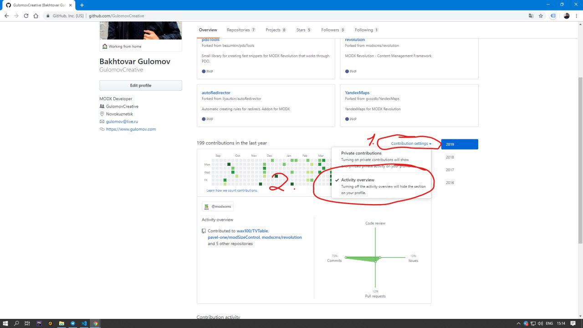583x328 pixels.
Task: Toggle the Private contributions option
Action: click(381, 159)
